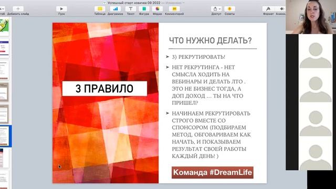
Task: Click the 'НАЧИНАЕМ РЕКРУТИРОВАТЬ' bullet text
Action: (211, 134)
